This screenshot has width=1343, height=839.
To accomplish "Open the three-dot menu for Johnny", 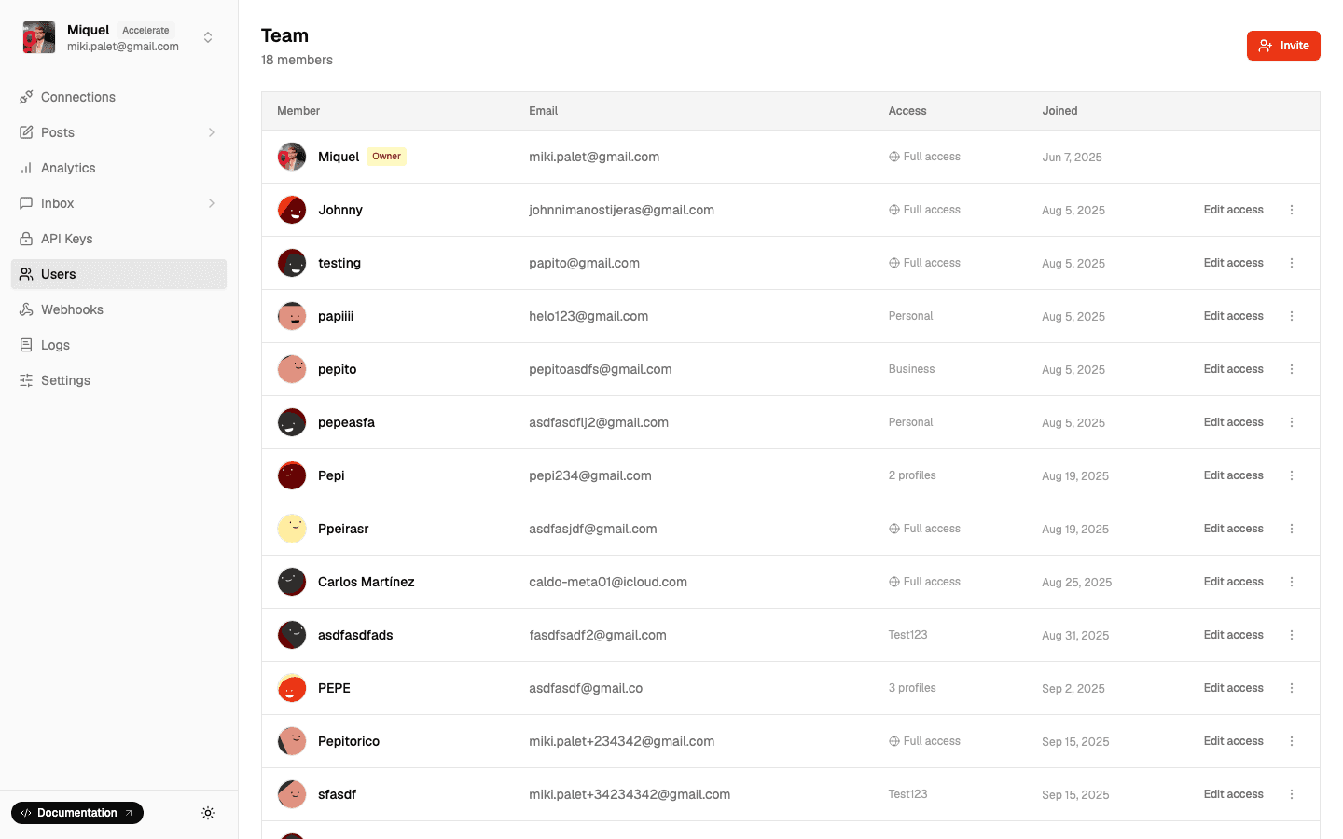I will tap(1292, 210).
